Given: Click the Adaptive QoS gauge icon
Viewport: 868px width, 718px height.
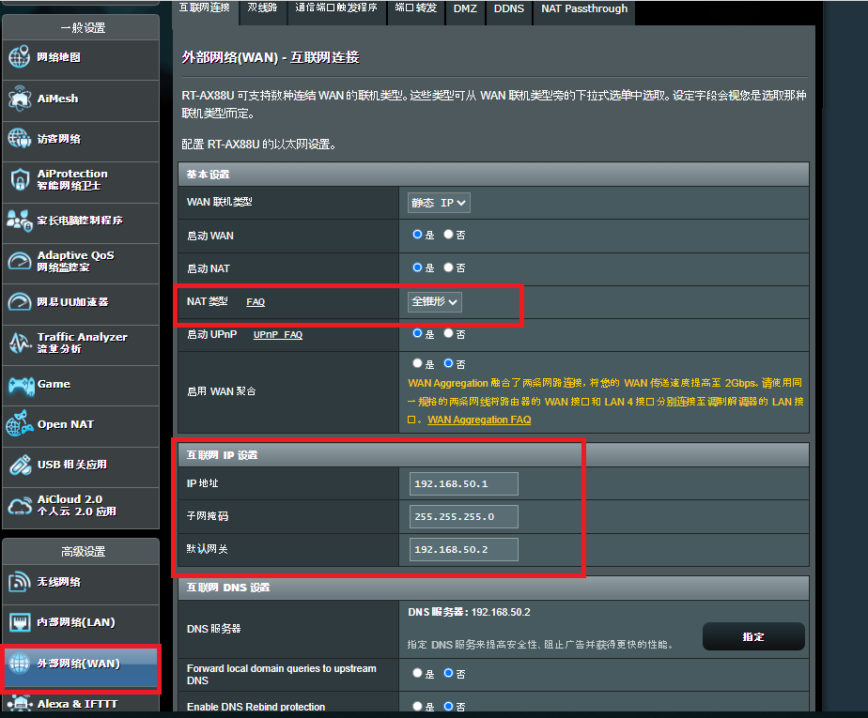Looking at the screenshot, I should click(20, 261).
